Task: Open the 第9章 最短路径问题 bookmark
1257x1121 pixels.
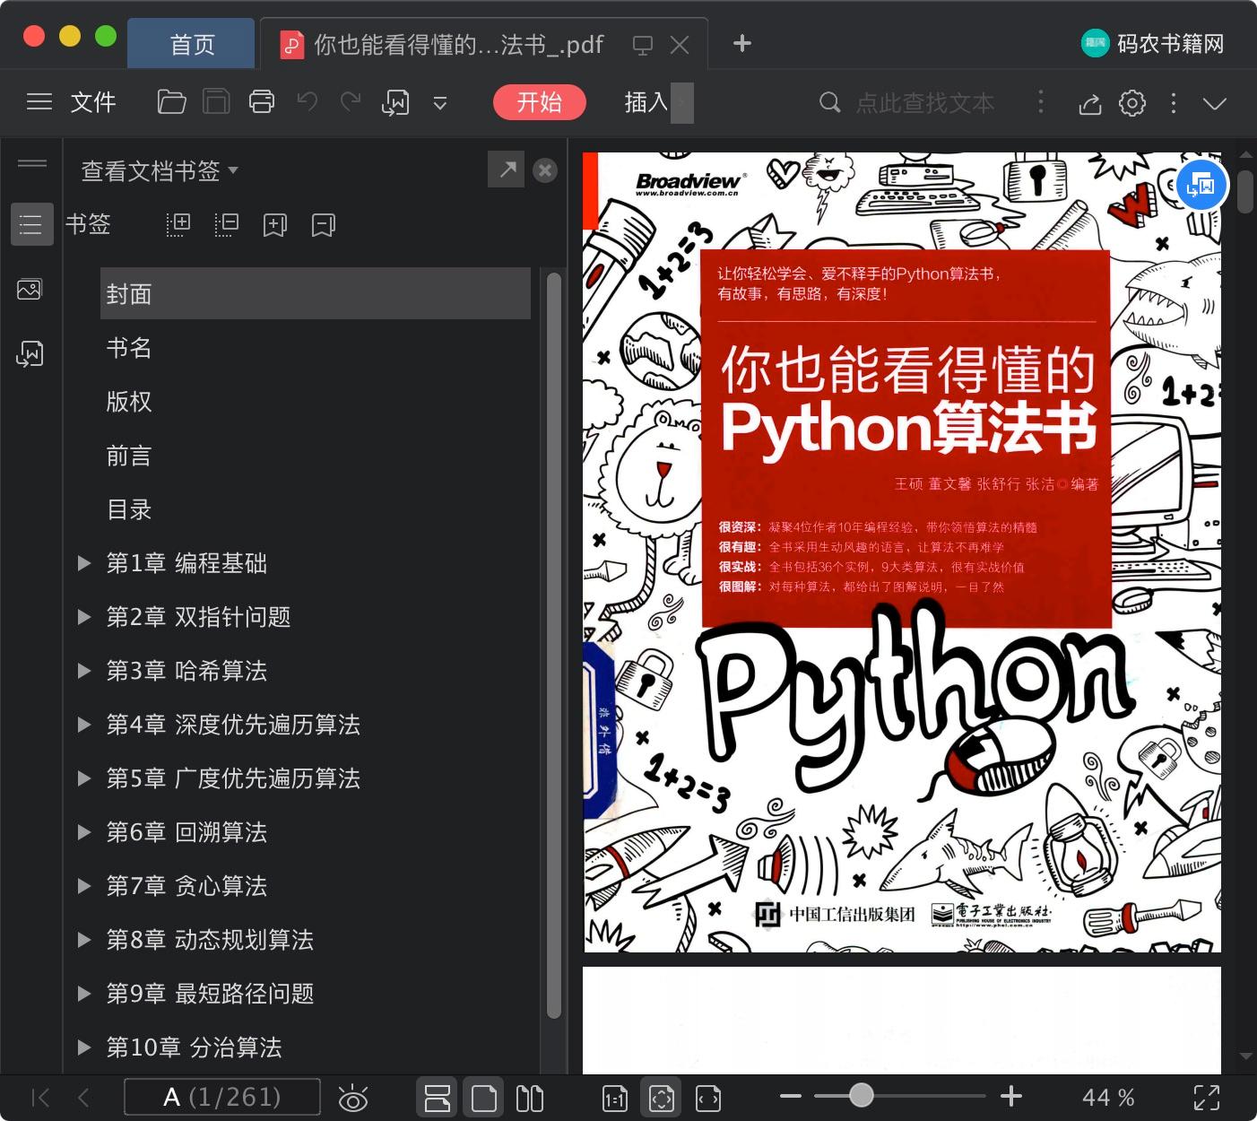Action: click(210, 994)
